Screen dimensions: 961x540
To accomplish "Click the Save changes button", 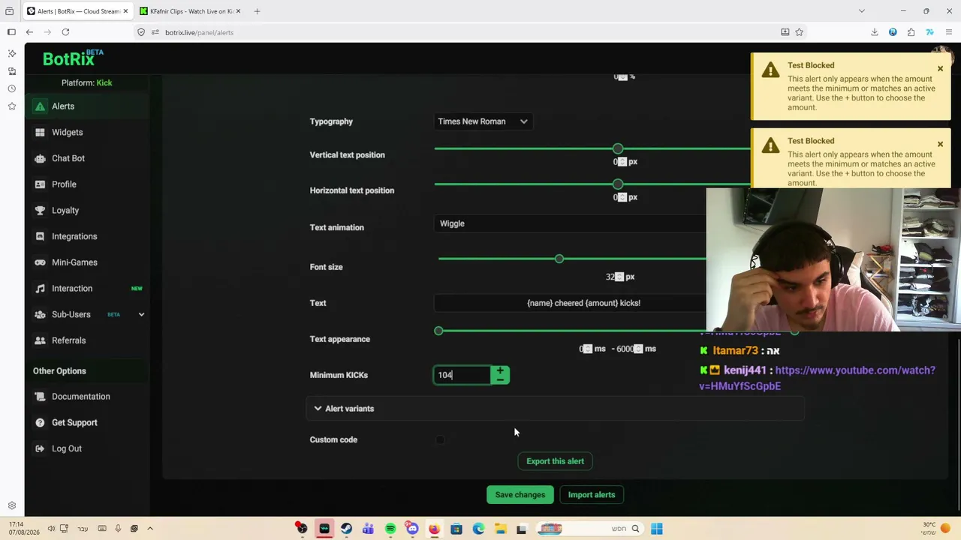I will click(x=520, y=495).
